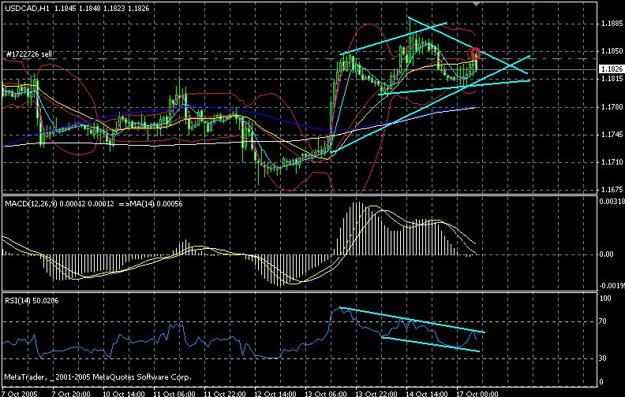Click time axis label 14 Oct 14:00
The width and height of the screenshot is (625, 397).
tap(427, 394)
